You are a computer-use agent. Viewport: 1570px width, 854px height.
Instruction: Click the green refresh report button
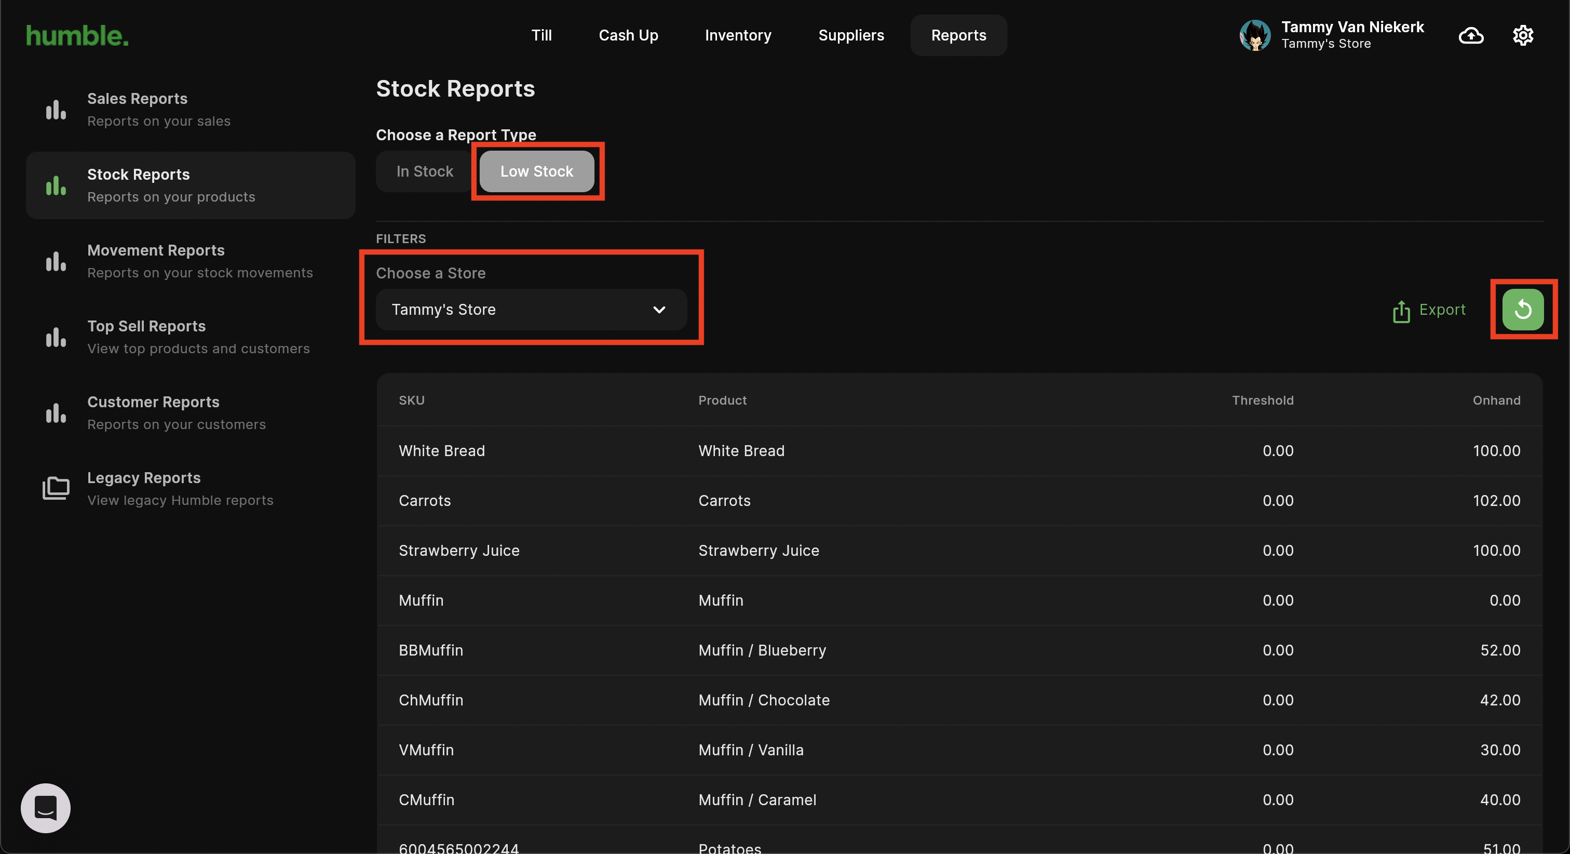click(x=1522, y=309)
